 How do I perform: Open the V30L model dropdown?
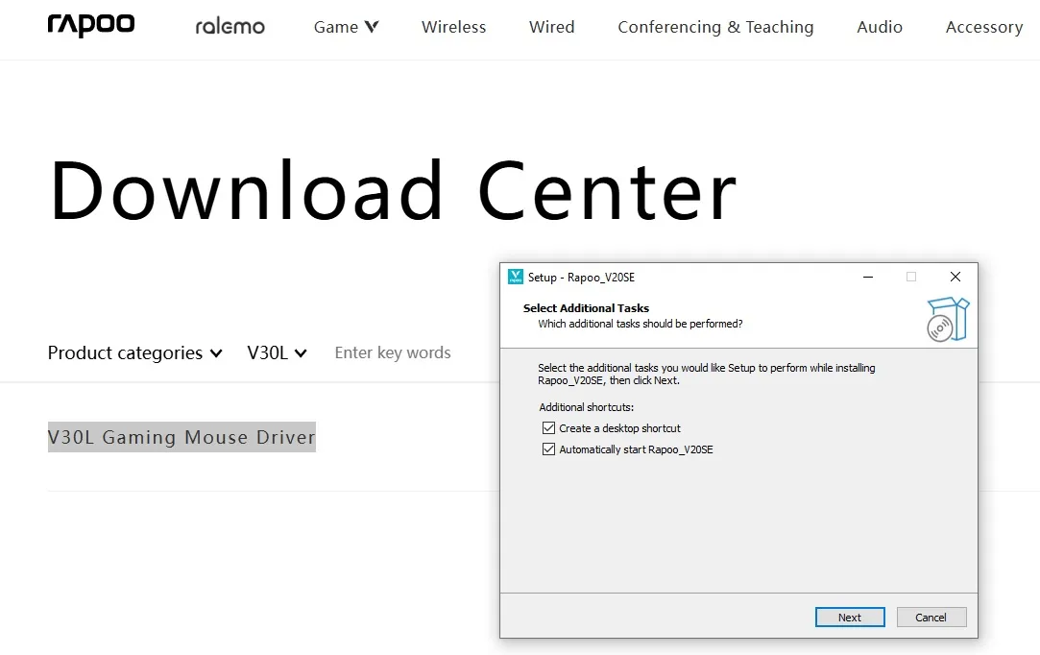277,353
